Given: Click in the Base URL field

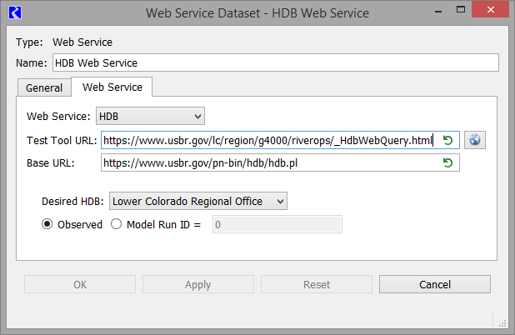Looking at the screenshot, I should click(x=271, y=162).
